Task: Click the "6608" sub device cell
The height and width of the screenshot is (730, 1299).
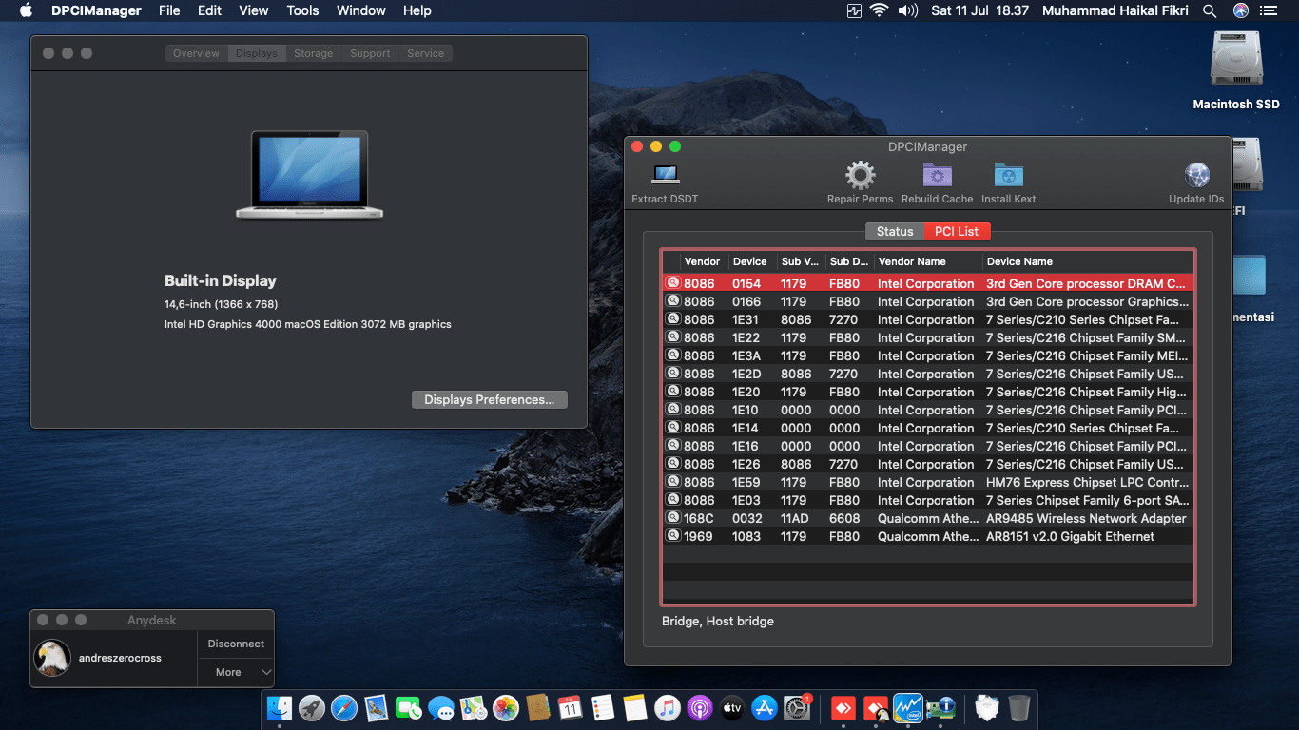Action: click(844, 518)
